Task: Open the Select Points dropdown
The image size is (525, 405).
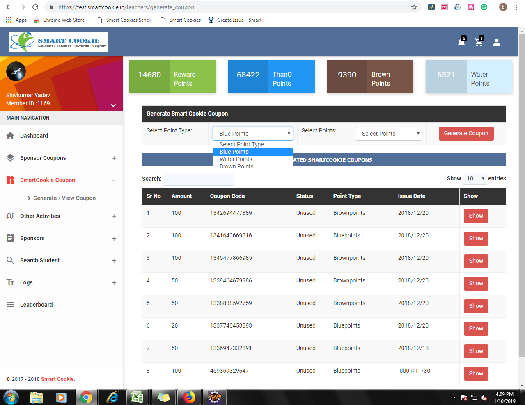Action: click(388, 134)
